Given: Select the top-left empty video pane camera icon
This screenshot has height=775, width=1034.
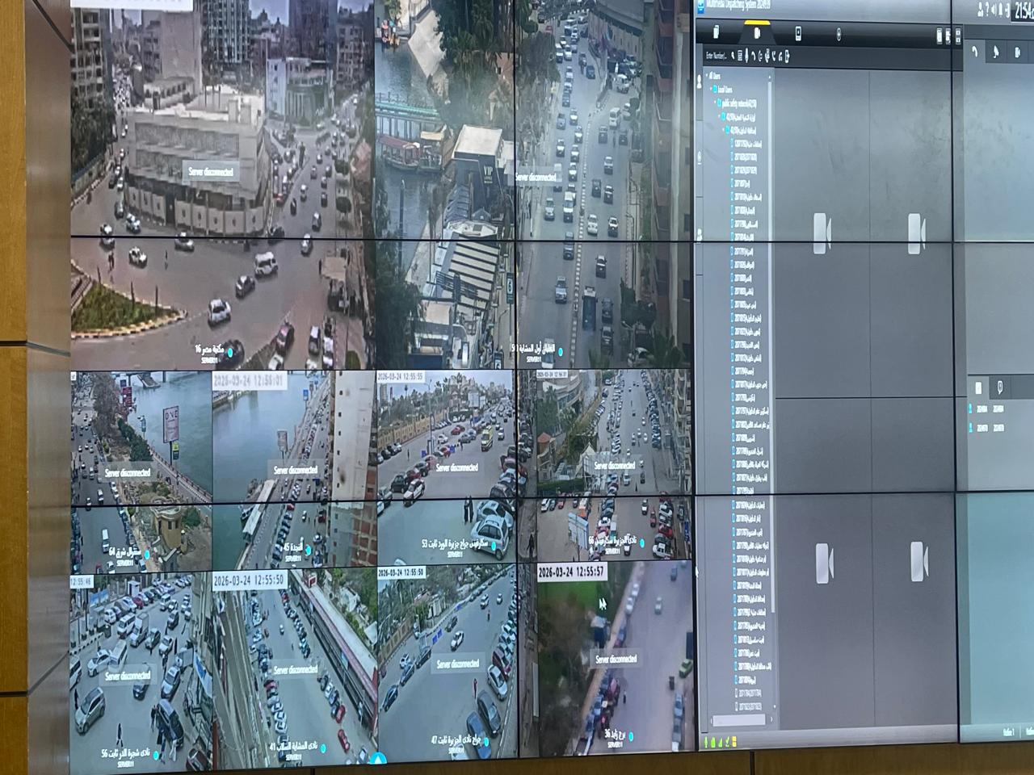Looking at the screenshot, I should coord(822,233).
